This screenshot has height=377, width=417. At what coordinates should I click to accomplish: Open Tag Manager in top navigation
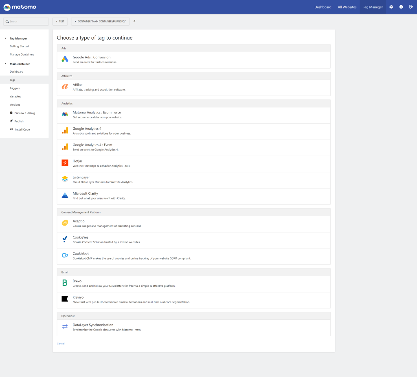(373, 7)
